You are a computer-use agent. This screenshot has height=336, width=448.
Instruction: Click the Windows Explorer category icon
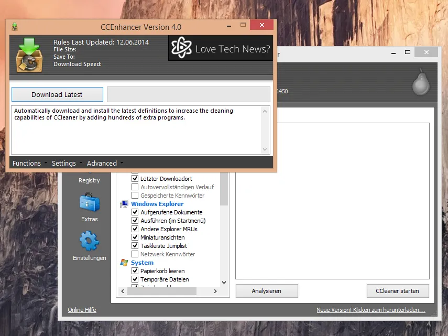click(x=124, y=204)
